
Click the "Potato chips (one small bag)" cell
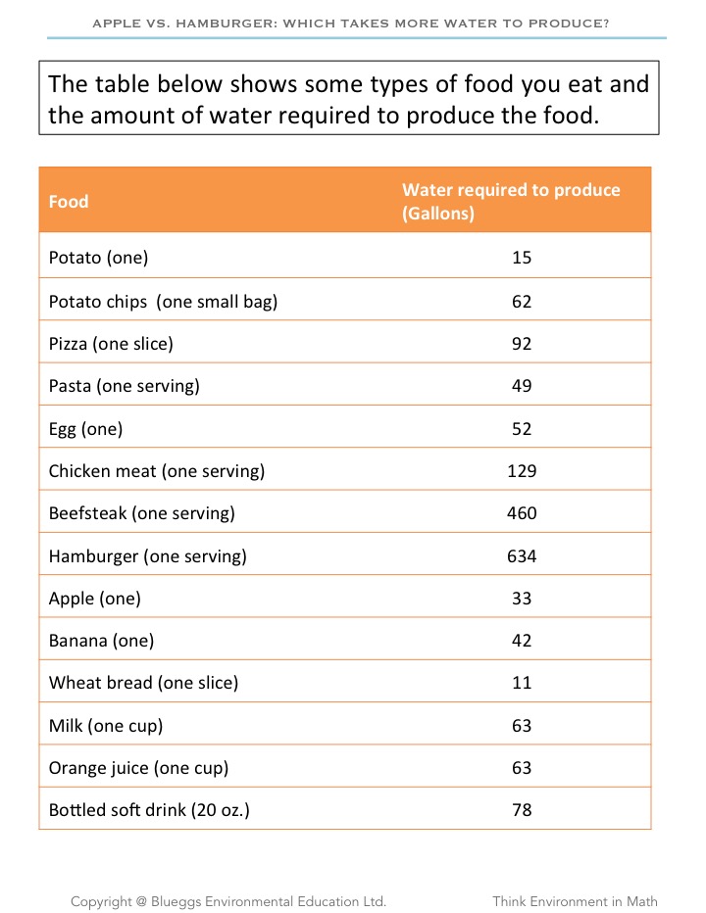tap(163, 302)
